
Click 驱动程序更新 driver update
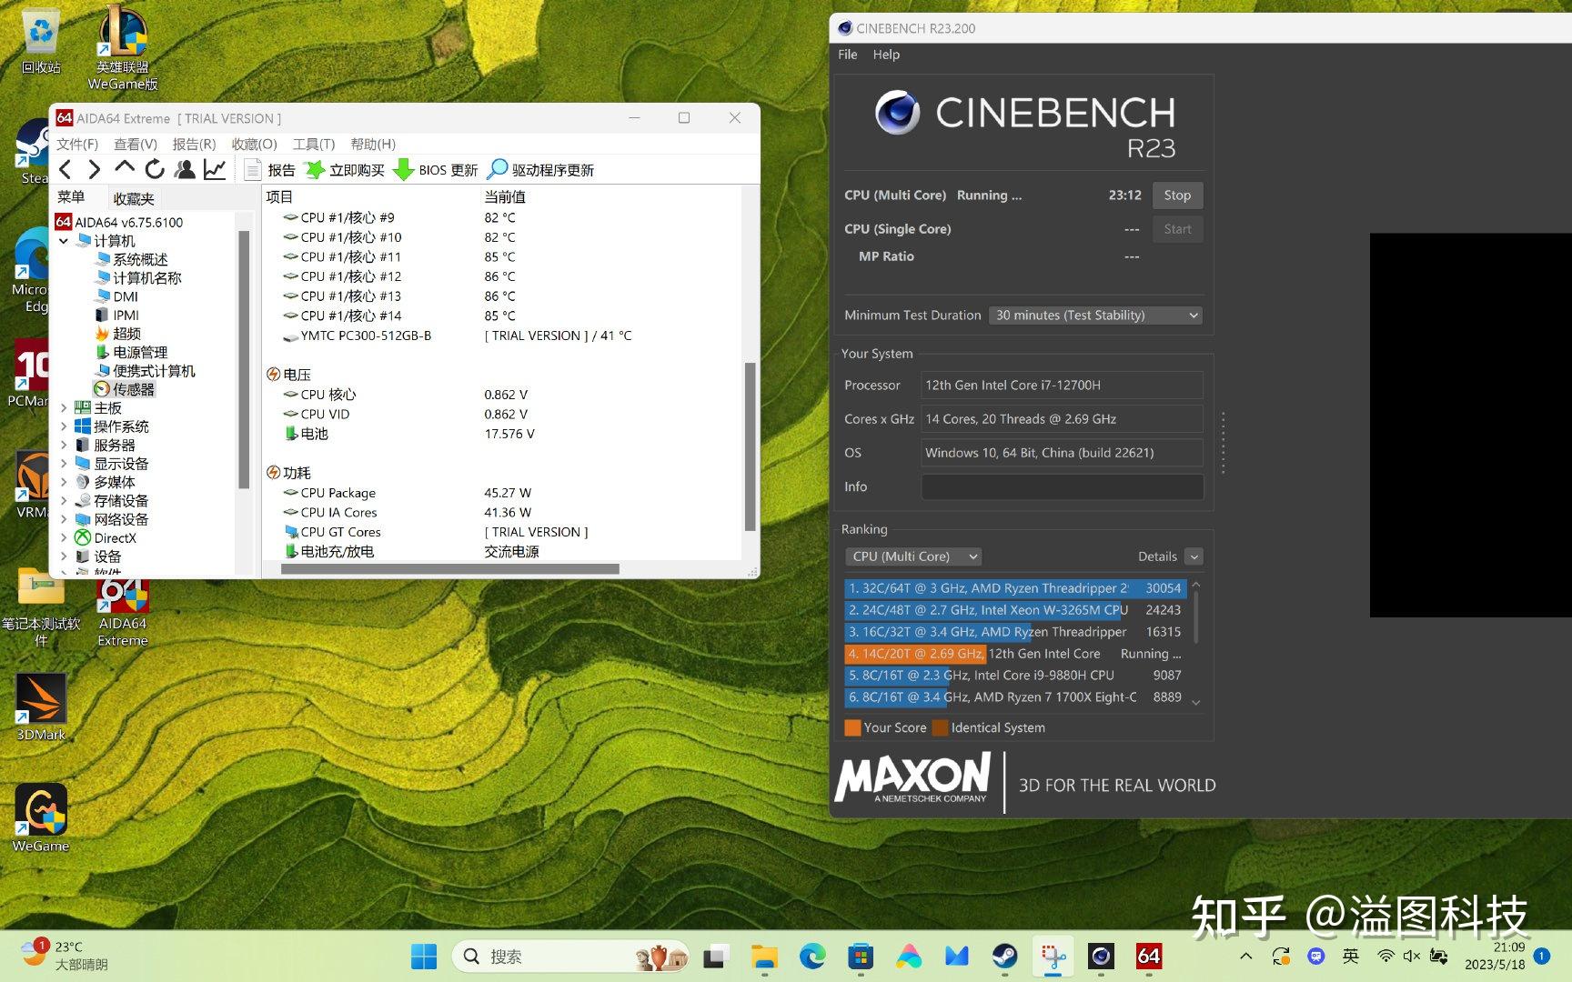[x=541, y=170]
